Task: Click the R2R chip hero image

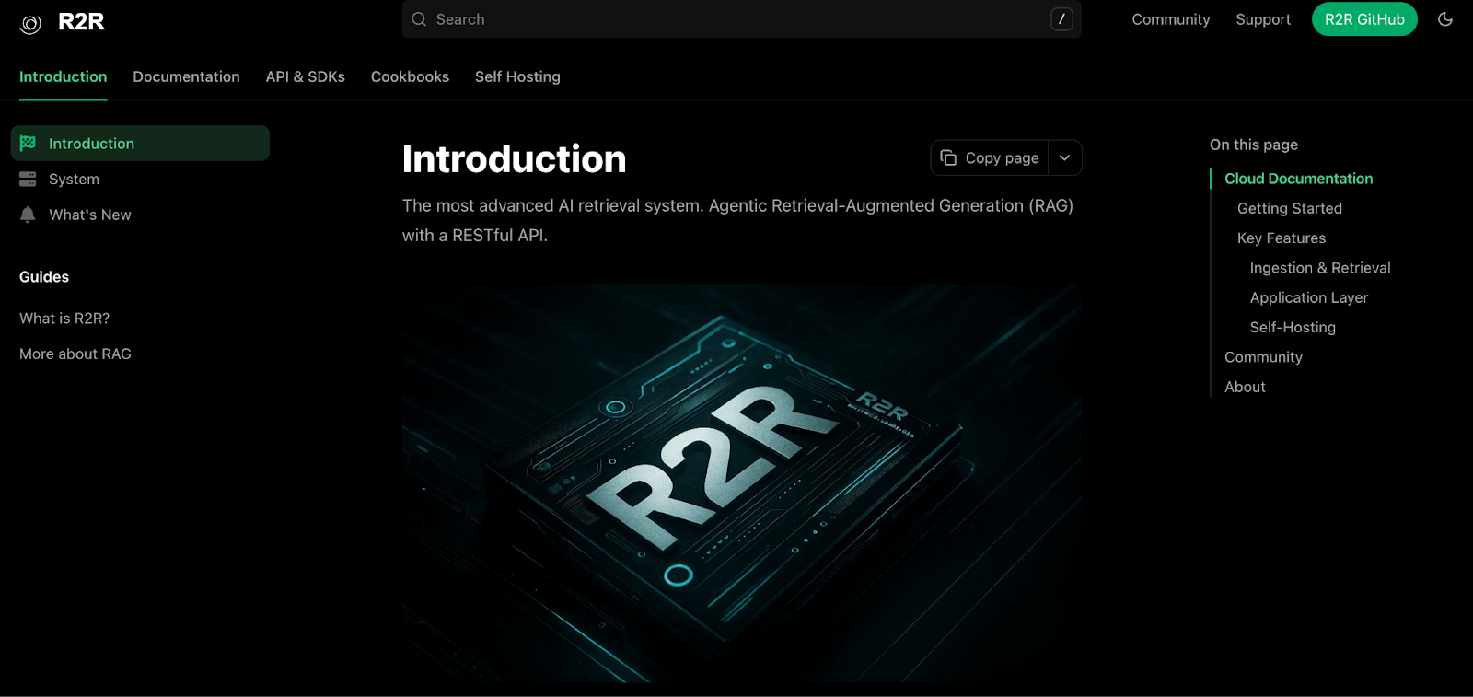Action: pos(741,482)
